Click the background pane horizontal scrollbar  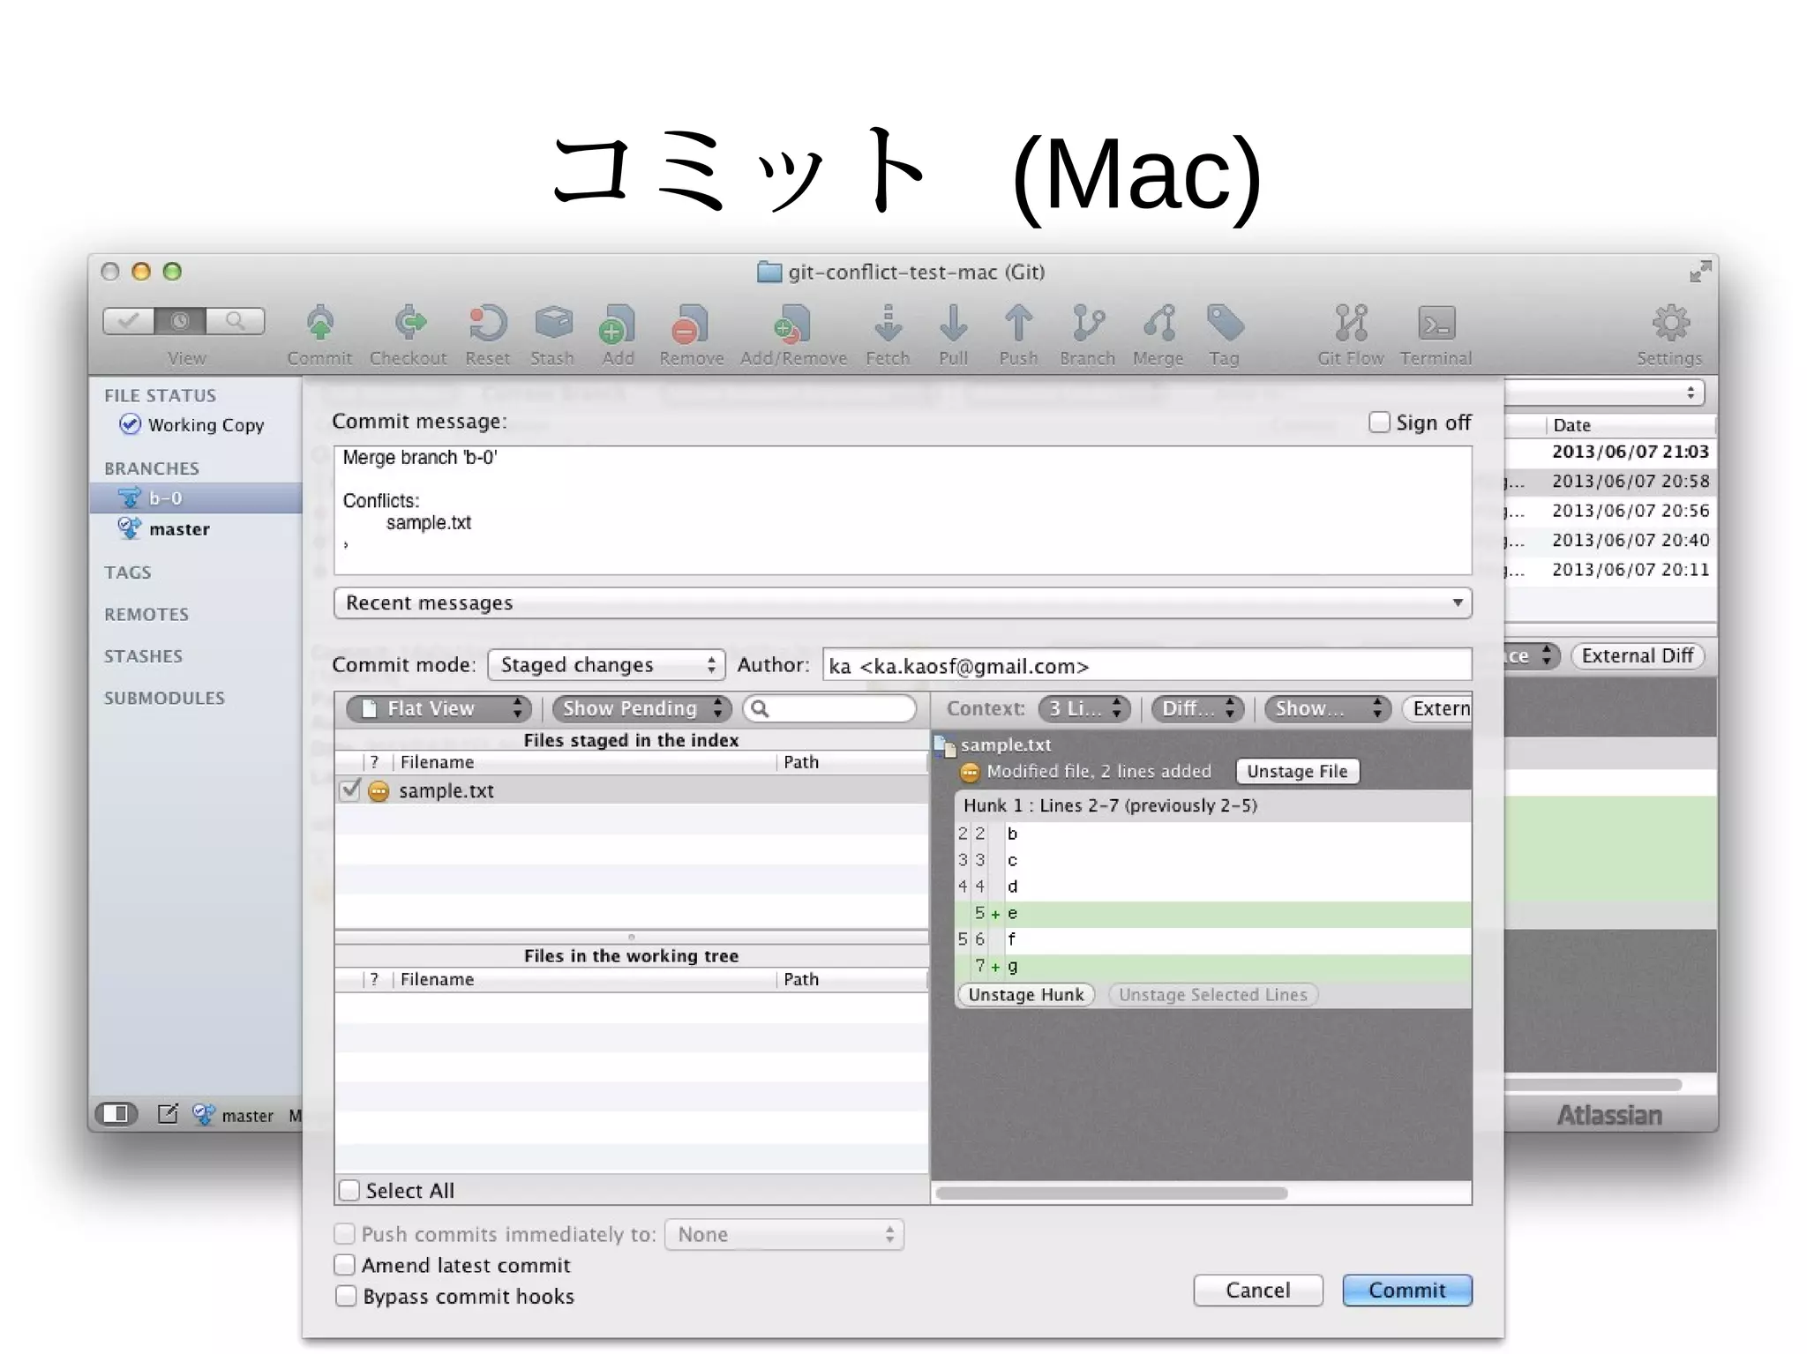[1593, 1084]
